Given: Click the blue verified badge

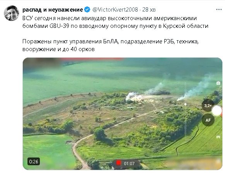Looking at the screenshot, I should pyautogui.click(x=87, y=10).
